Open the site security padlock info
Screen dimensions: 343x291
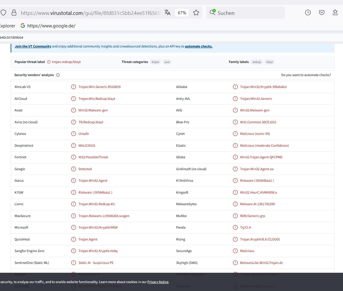pos(14,12)
